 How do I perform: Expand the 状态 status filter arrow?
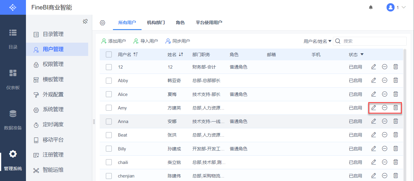362,54
